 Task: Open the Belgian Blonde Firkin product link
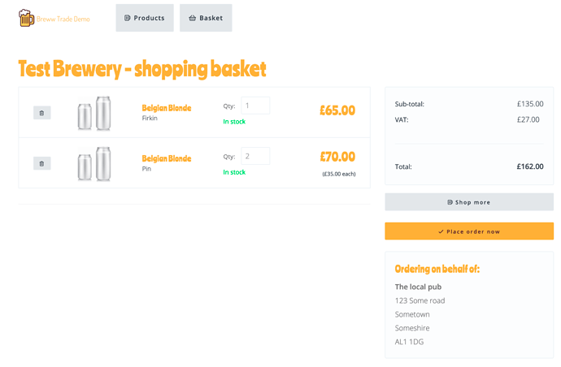[167, 108]
